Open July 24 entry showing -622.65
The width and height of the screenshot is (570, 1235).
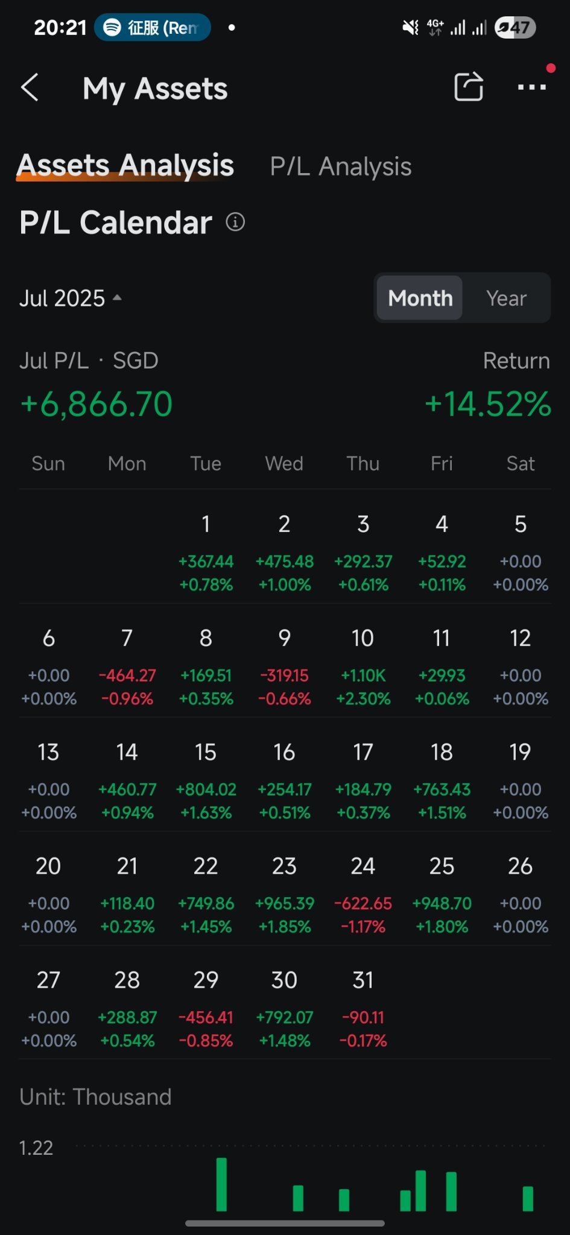[x=363, y=894]
